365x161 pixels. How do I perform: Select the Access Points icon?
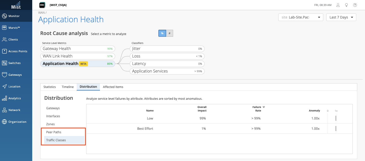coord(4,51)
